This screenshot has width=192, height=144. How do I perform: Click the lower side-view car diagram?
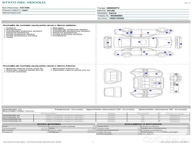pyautogui.click(x=143, y=52)
